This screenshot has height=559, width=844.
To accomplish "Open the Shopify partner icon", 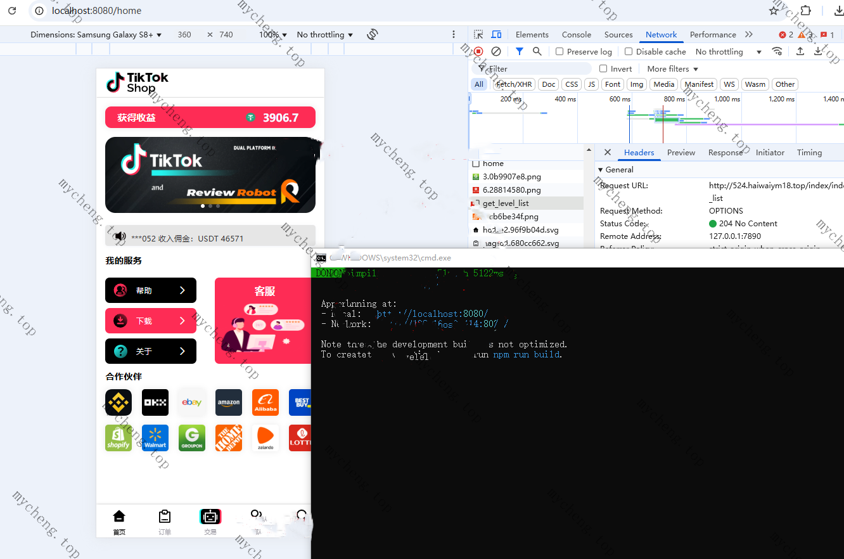I will tap(118, 438).
